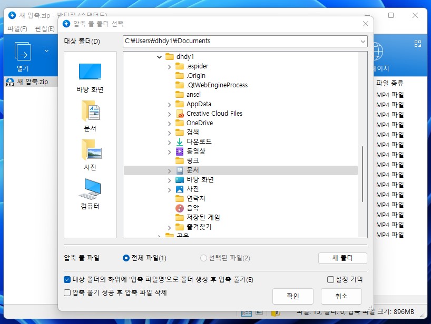This screenshot has width=431, height=324.
Task: Expand the 즐겨찾기 folder
Action: click(x=169, y=228)
